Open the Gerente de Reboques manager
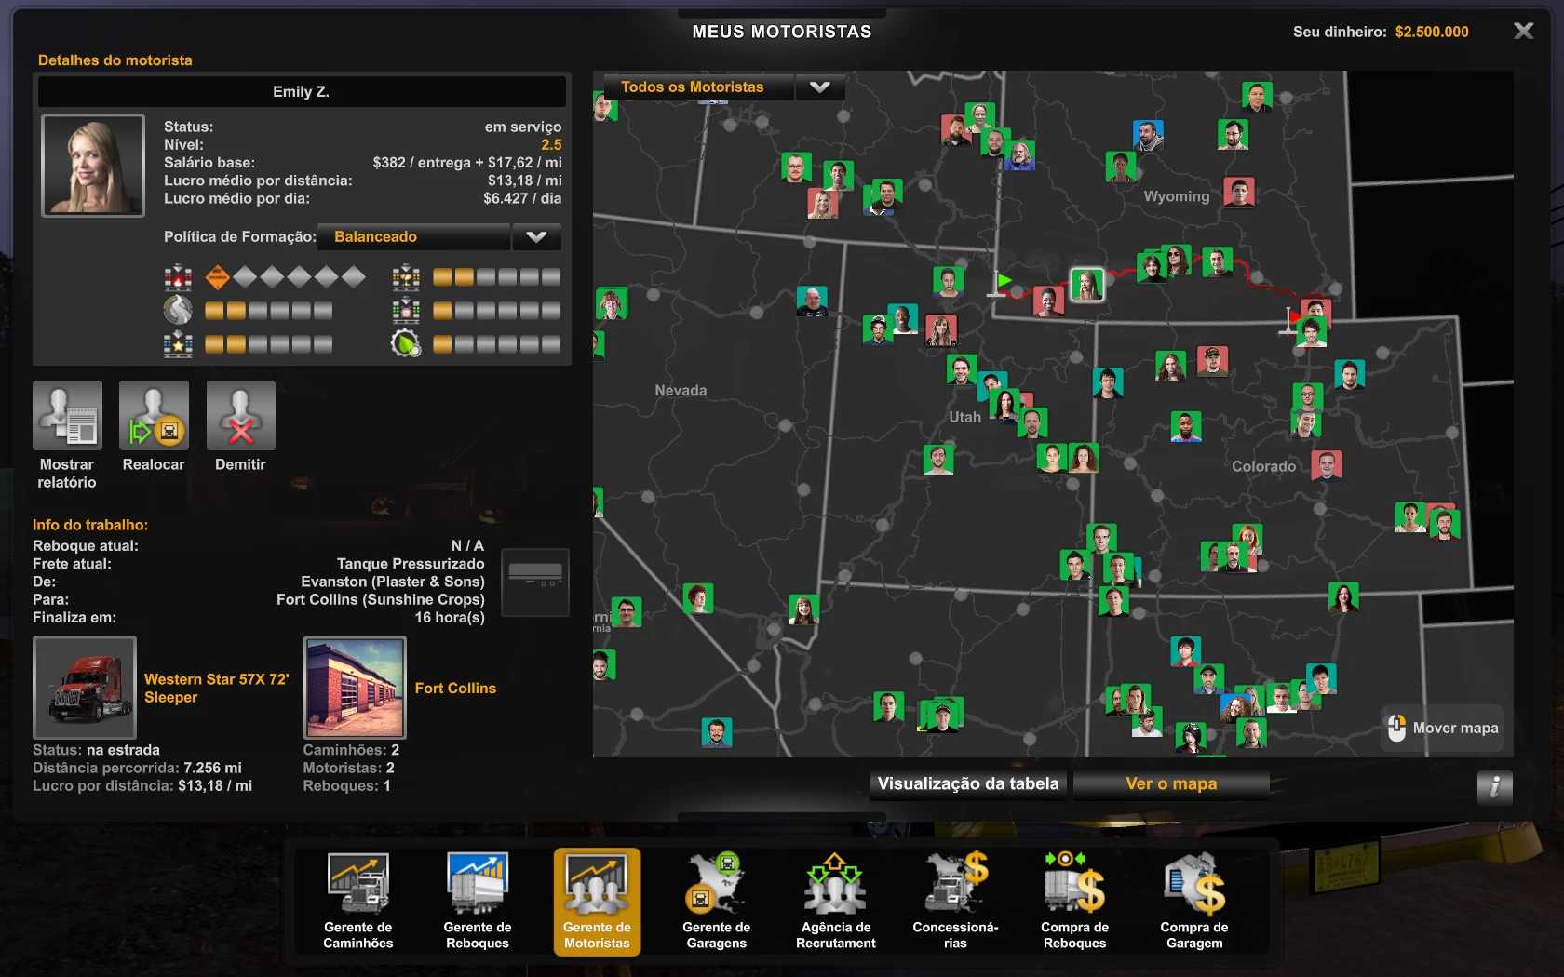The image size is (1564, 977). click(x=477, y=900)
